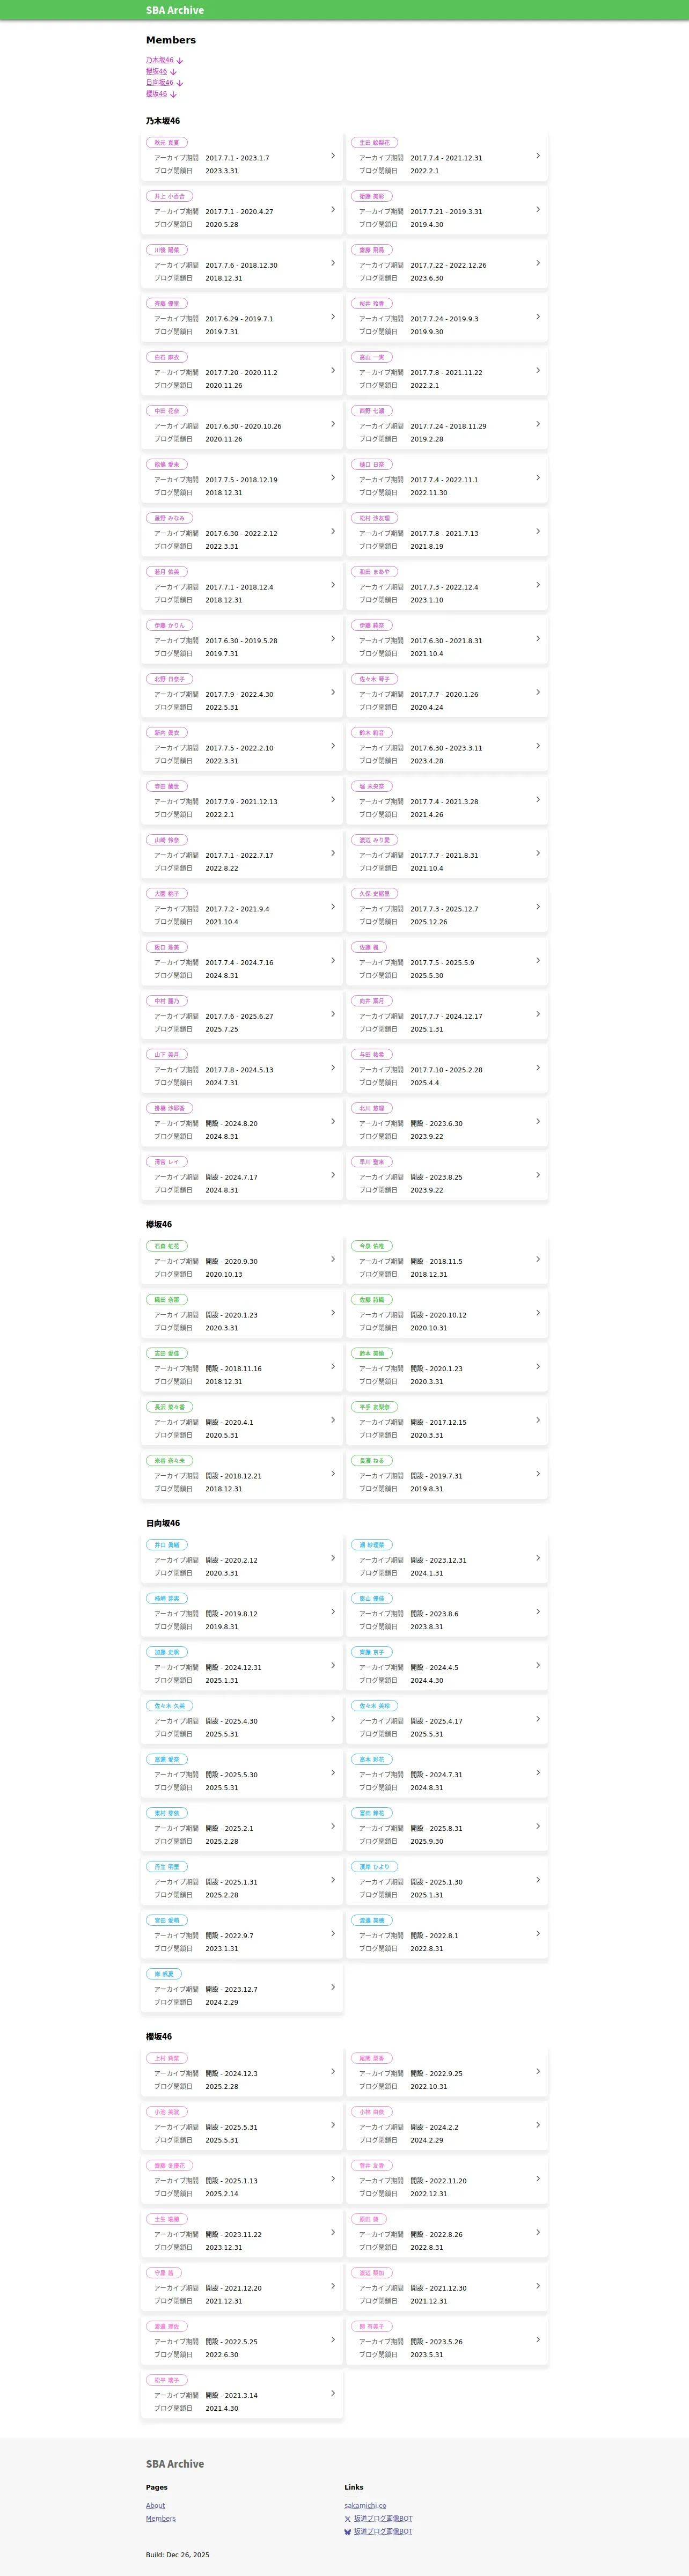Screen dimensions: 689x2576
Task: Click the chevron on 長濱 ねる card
Action: click(538, 1474)
